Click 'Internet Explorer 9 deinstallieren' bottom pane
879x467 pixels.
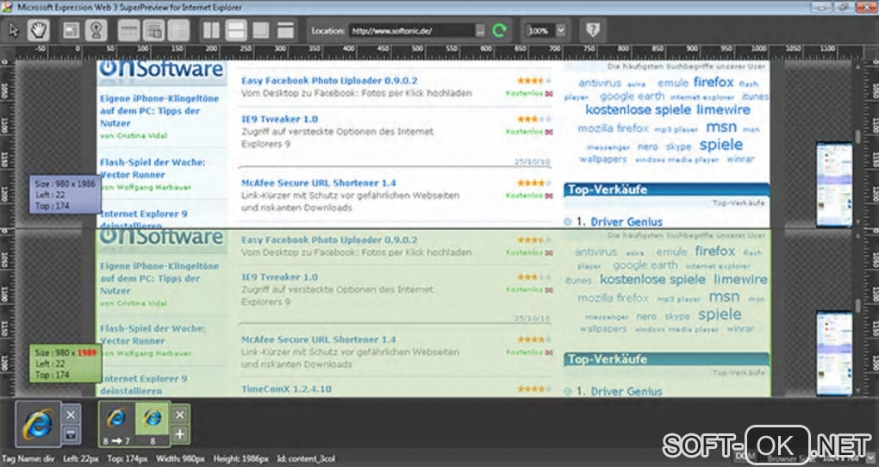click(144, 384)
